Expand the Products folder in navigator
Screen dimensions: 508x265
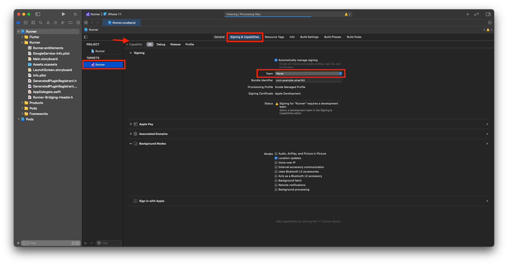(x=22, y=103)
